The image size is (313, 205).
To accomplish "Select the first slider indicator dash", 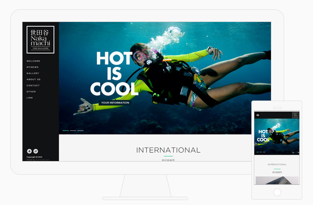I will click(66, 131).
